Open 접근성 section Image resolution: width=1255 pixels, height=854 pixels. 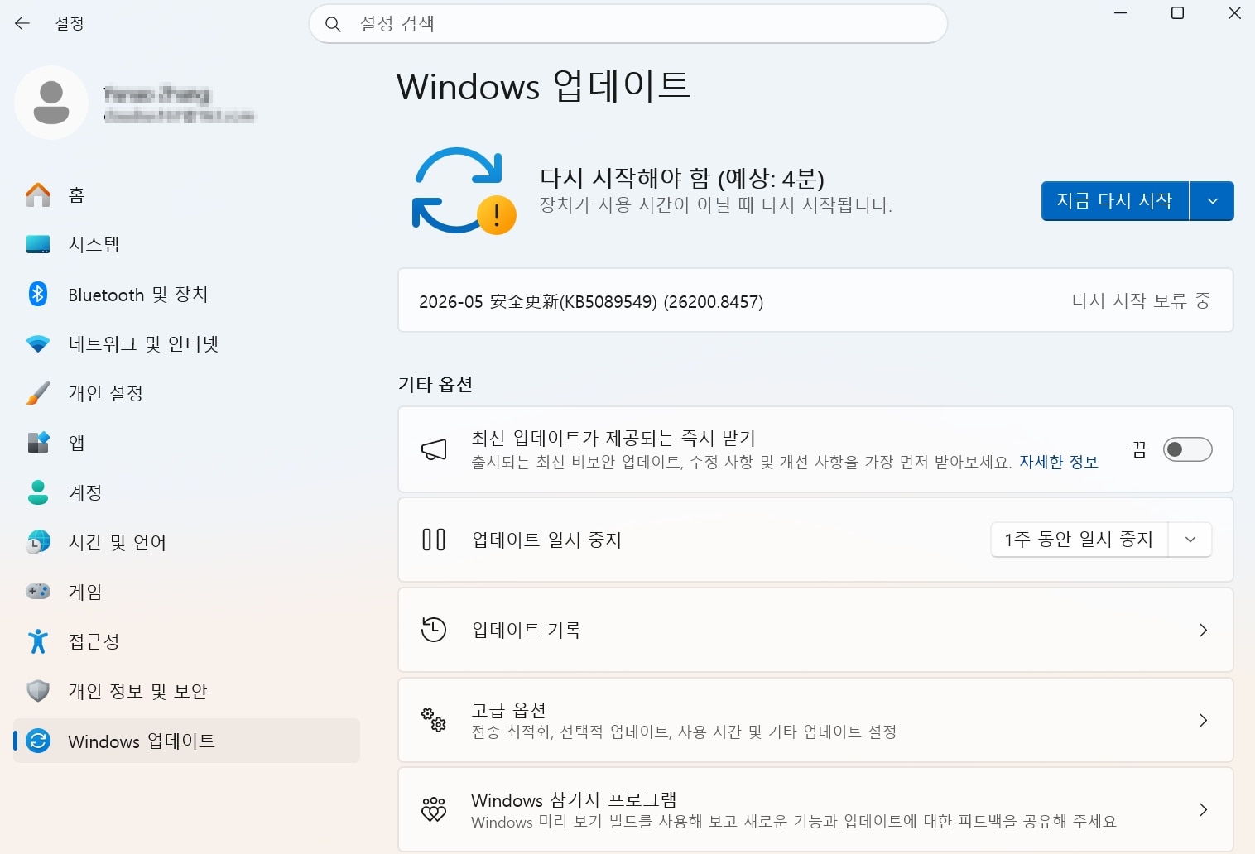point(187,641)
